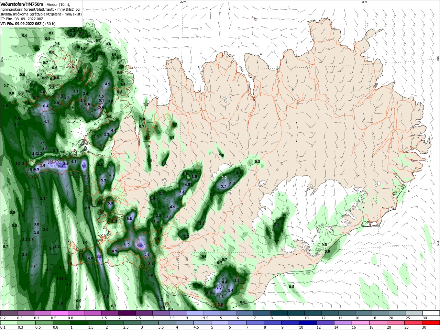Click the 8.6 precipitation value on map

click(x=99, y=256)
